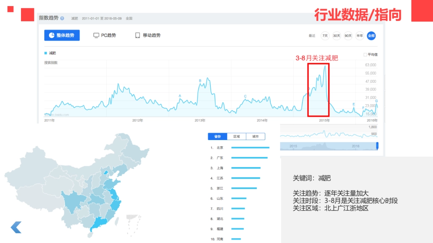Select the 7天 time range
The image size is (433, 243).
[325, 36]
